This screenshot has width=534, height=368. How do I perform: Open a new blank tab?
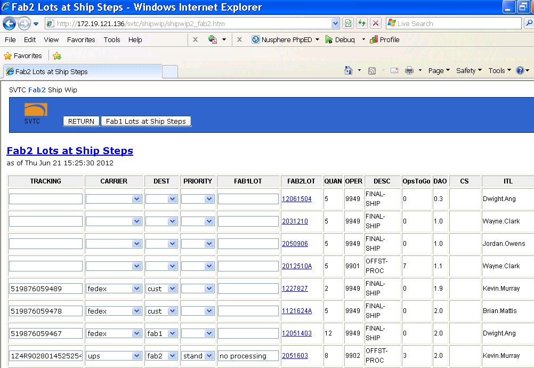(170, 72)
